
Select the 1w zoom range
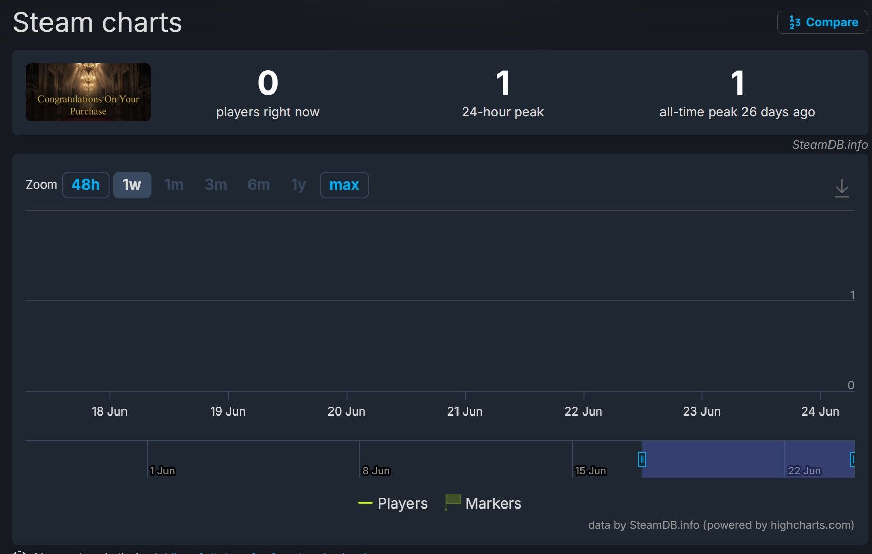coord(132,185)
